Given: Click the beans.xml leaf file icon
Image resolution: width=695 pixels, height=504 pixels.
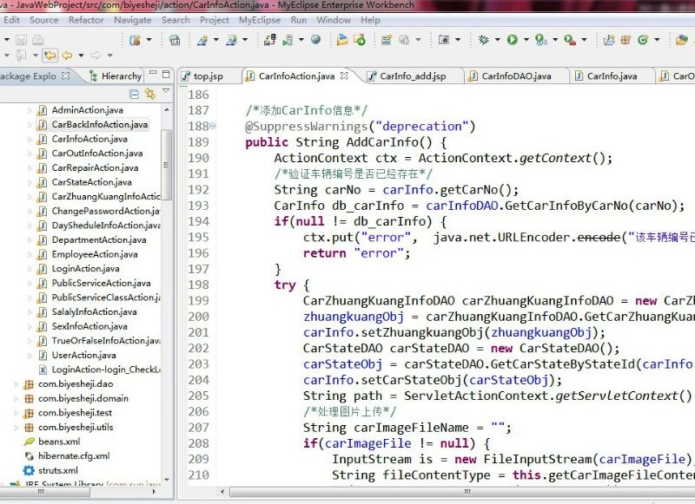Looking at the screenshot, I should 29,442.
